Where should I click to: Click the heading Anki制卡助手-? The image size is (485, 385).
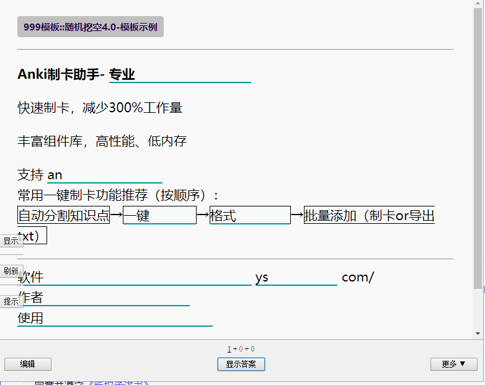click(61, 74)
